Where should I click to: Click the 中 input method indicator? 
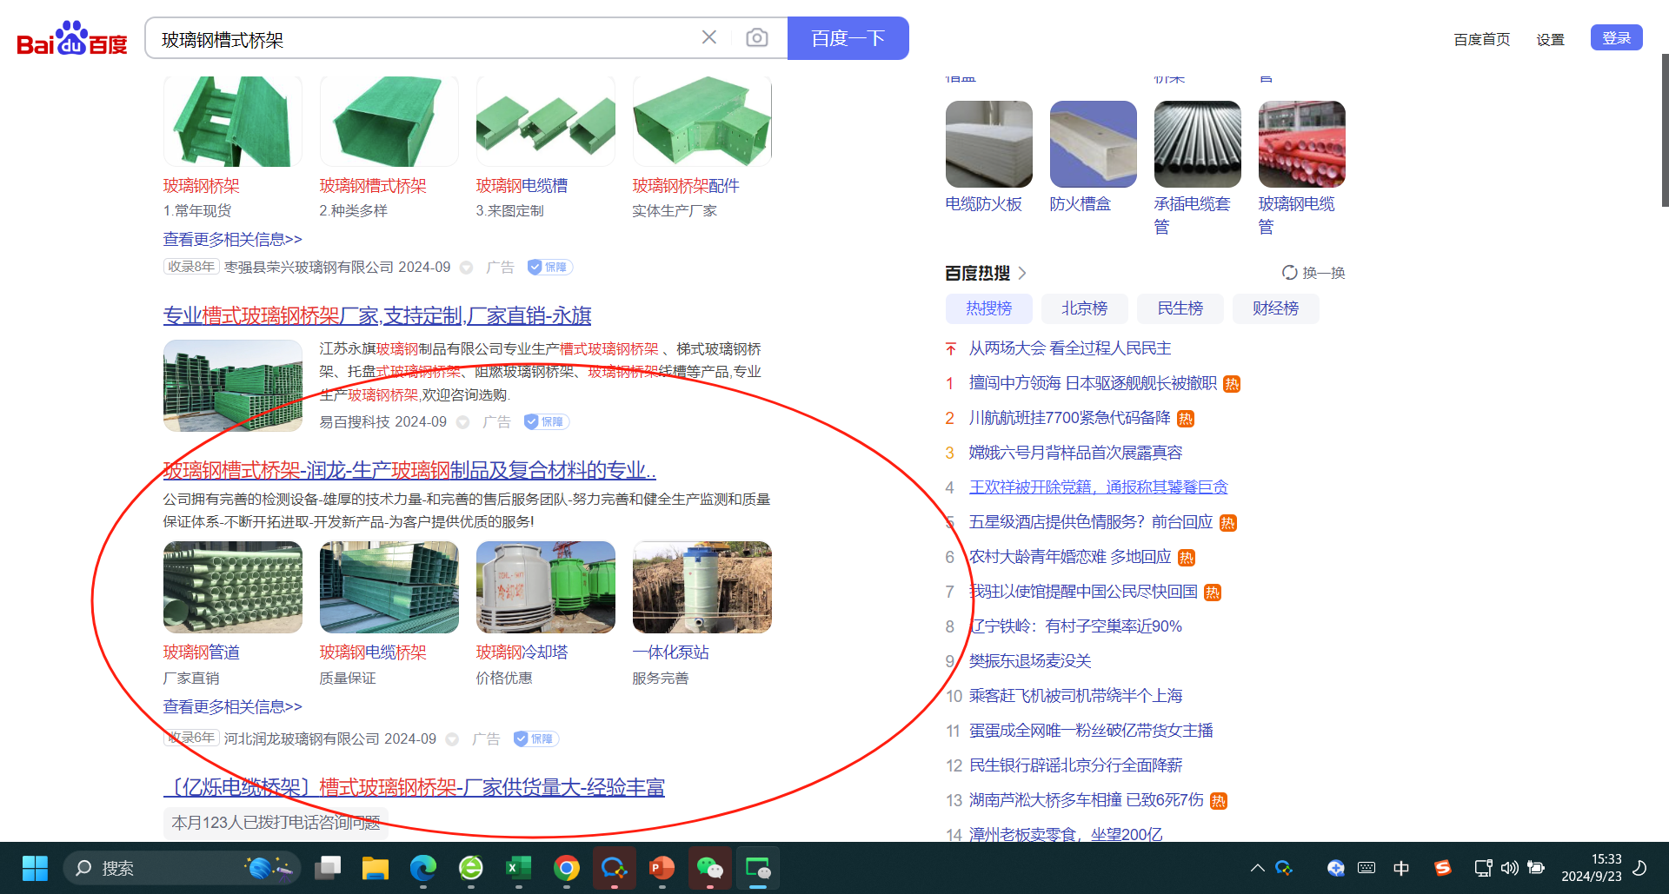[x=1401, y=868]
